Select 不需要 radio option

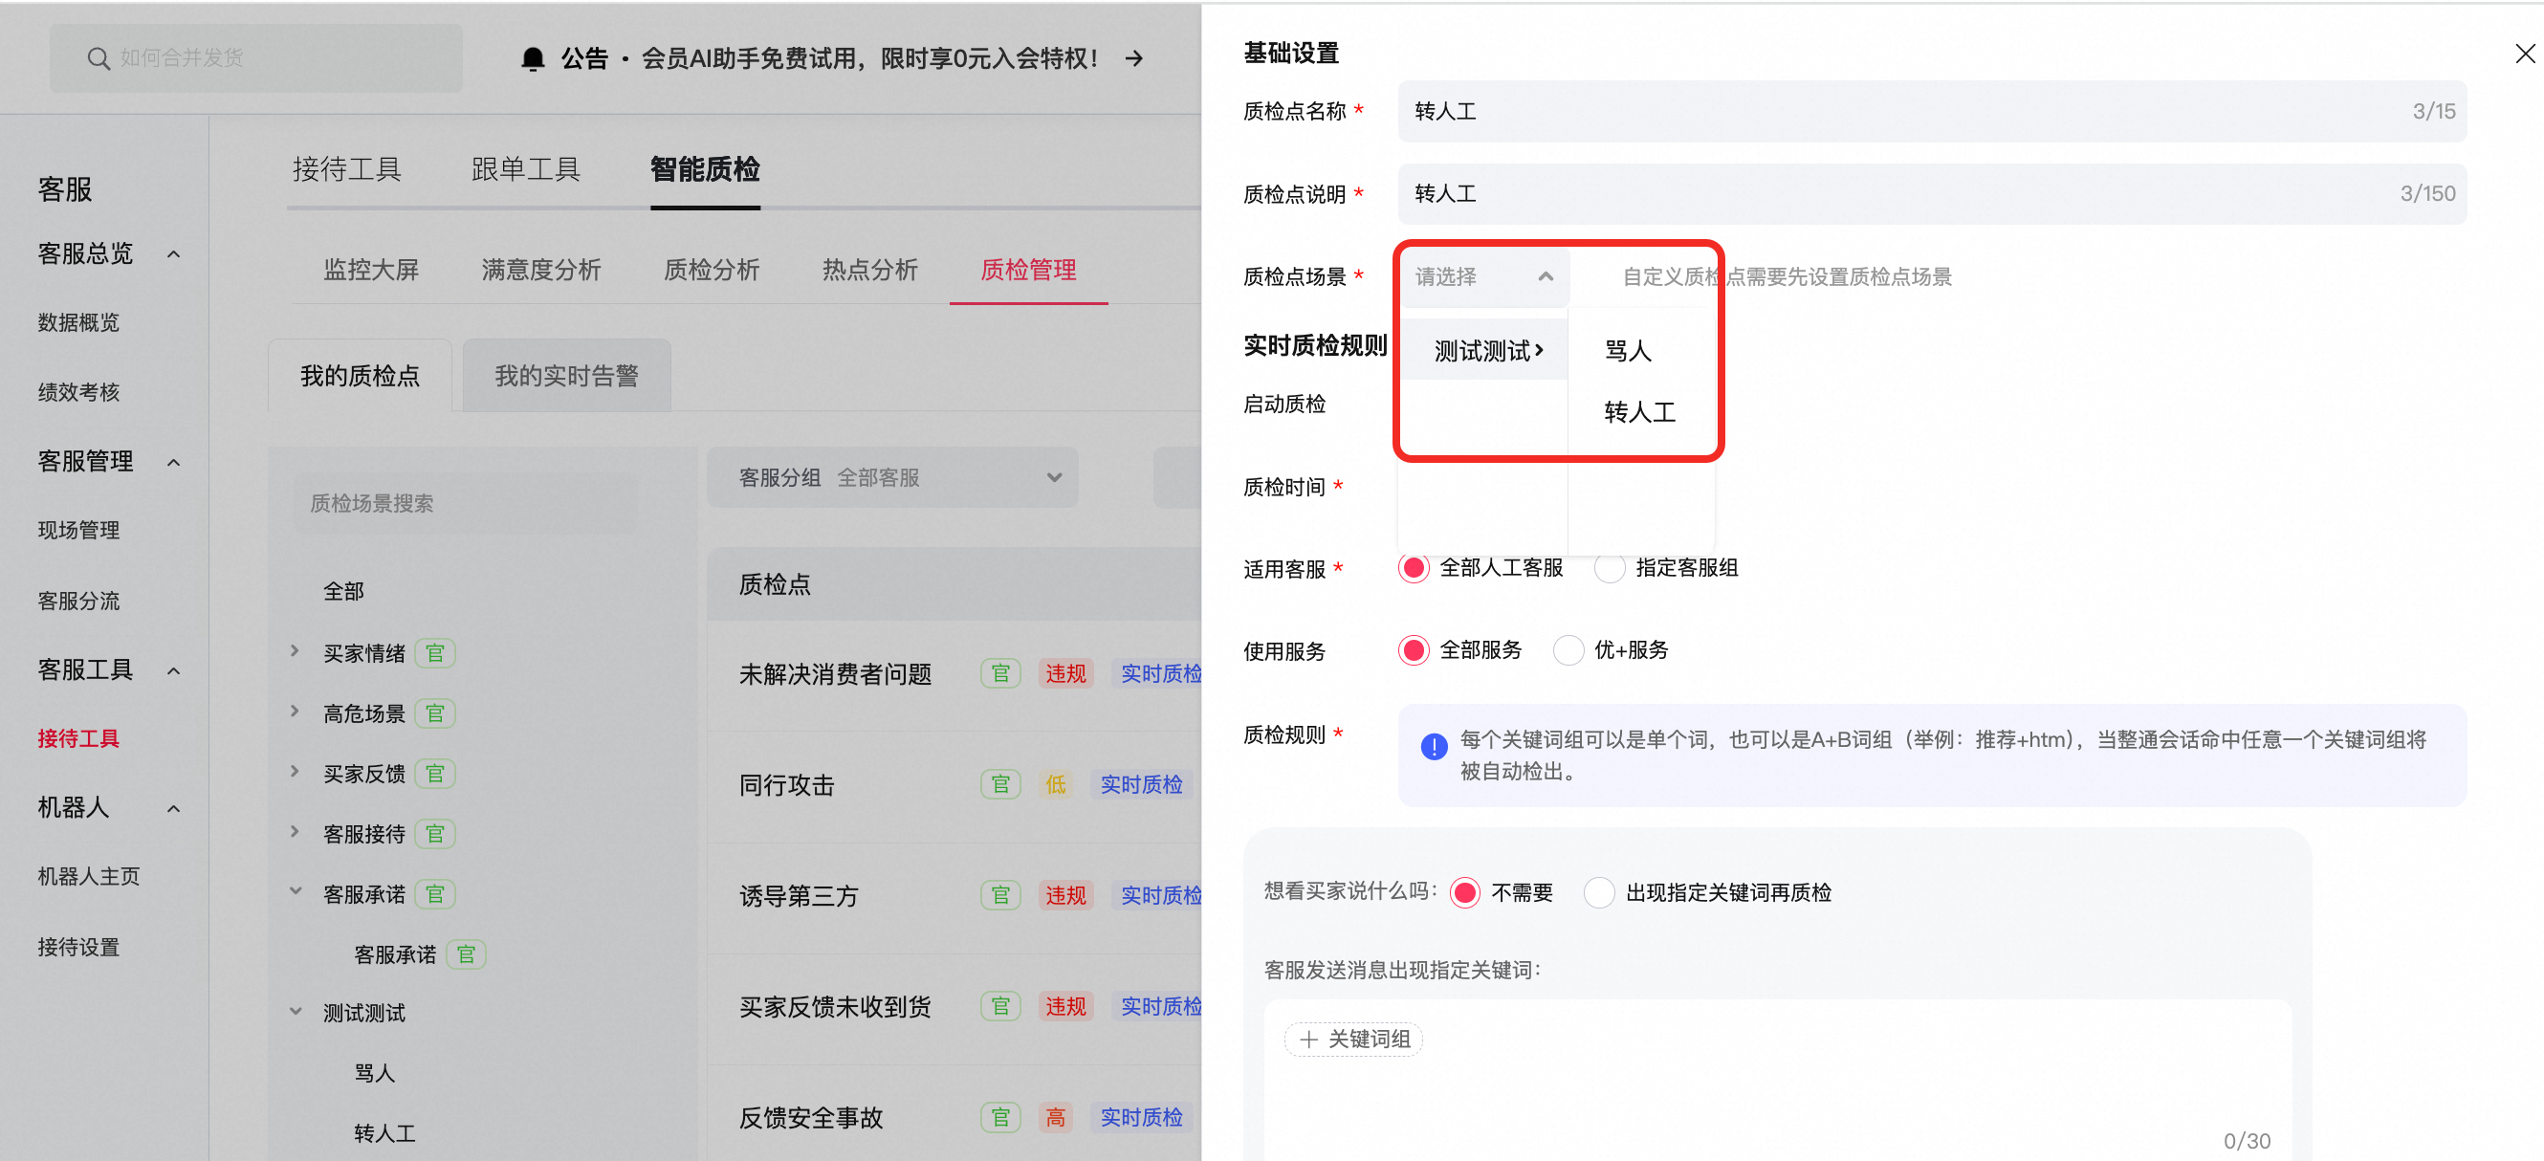click(x=1464, y=892)
